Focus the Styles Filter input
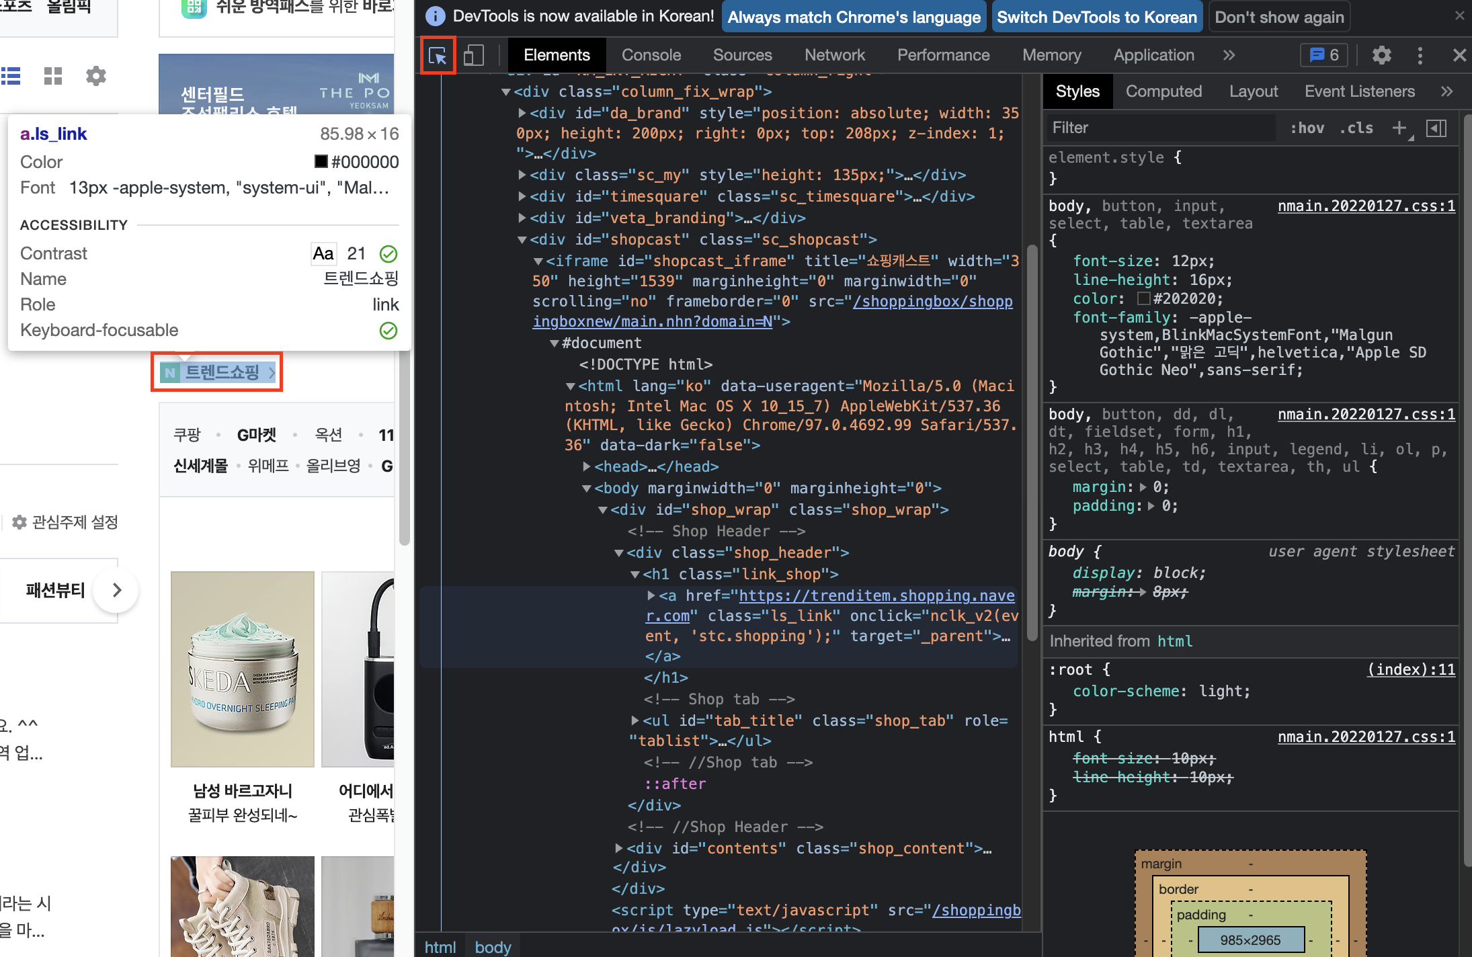The width and height of the screenshot is (1472, 957). pos(1161,128)
